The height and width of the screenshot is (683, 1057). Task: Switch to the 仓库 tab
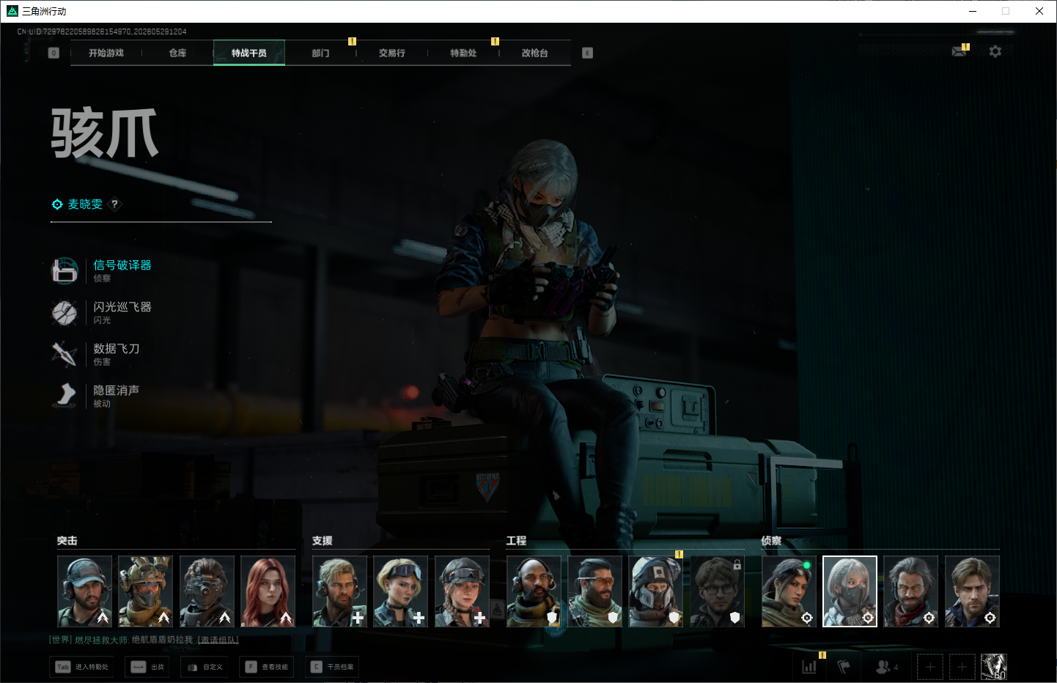pyautogui.click(x=178, y=53)
